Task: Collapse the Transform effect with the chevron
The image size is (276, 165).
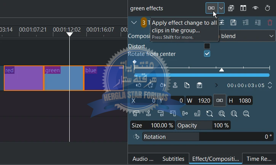Action: pyautogui.click(x=134, y=23)
